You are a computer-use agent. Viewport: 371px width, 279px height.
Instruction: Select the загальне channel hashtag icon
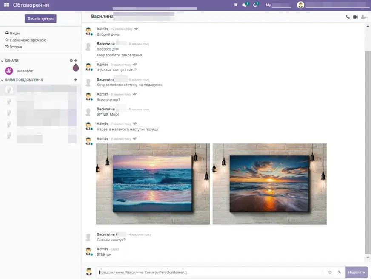coord(8,70)
